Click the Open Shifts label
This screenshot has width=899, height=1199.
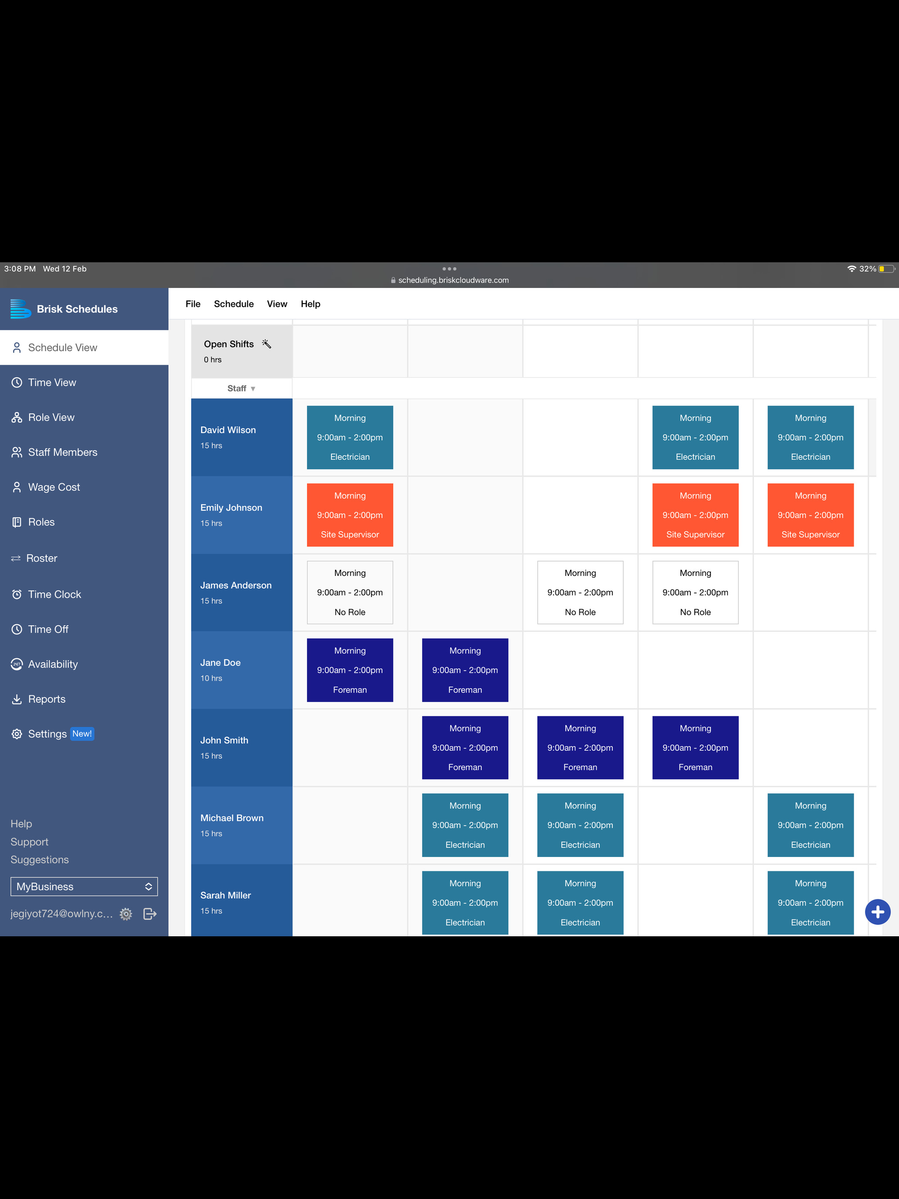pos(229,344)
